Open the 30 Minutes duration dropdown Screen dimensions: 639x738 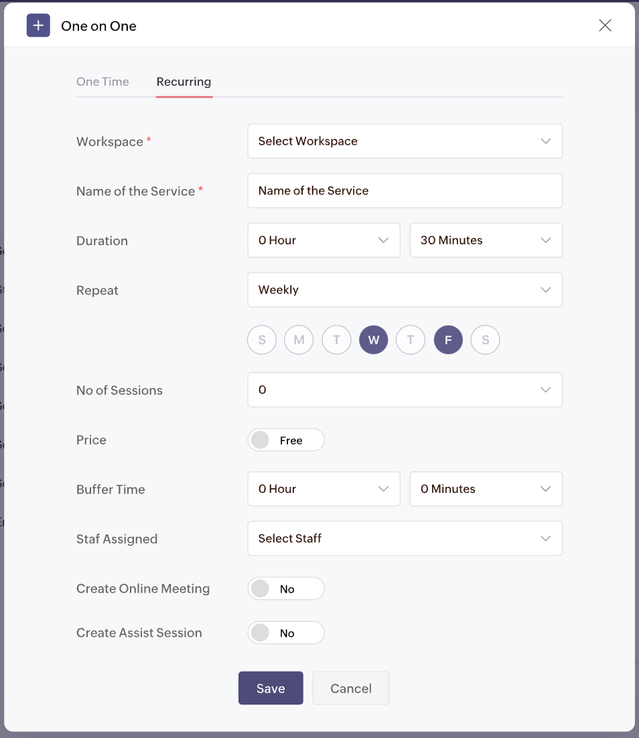tap(486, 240)
